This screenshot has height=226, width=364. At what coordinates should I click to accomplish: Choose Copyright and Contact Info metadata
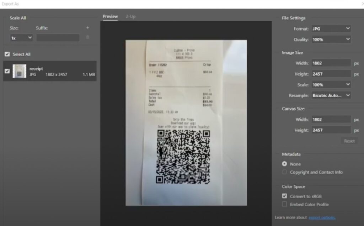click(284, 172)
